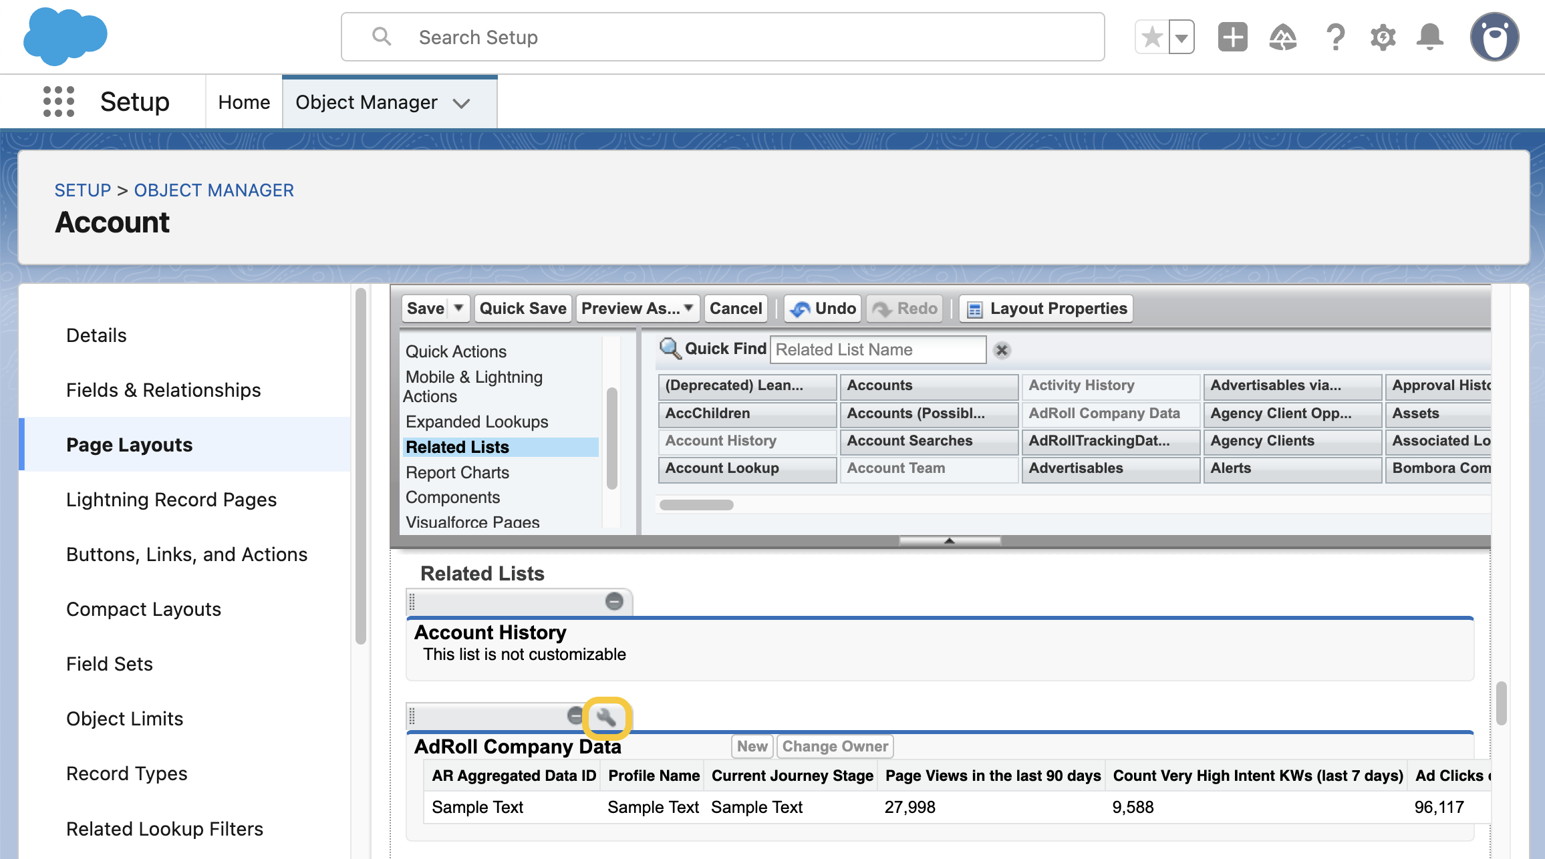The image size is (1545, 859).
Task: Click the search magnifier icon in Search Setup
Action: [382, 36]
